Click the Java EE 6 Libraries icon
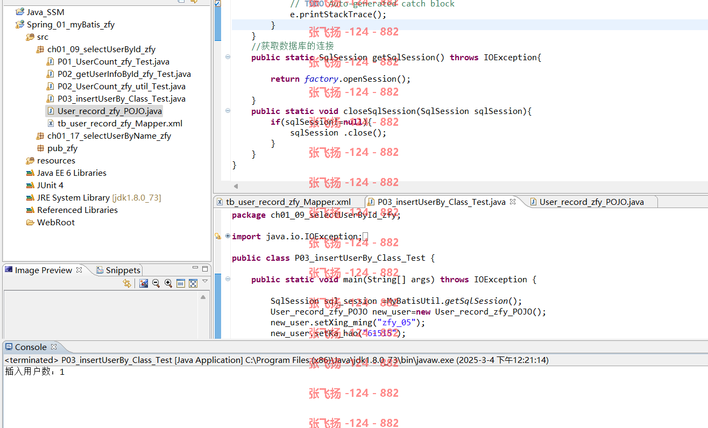The height and width of the screenshot is (428, 708). tap(30, 173)
